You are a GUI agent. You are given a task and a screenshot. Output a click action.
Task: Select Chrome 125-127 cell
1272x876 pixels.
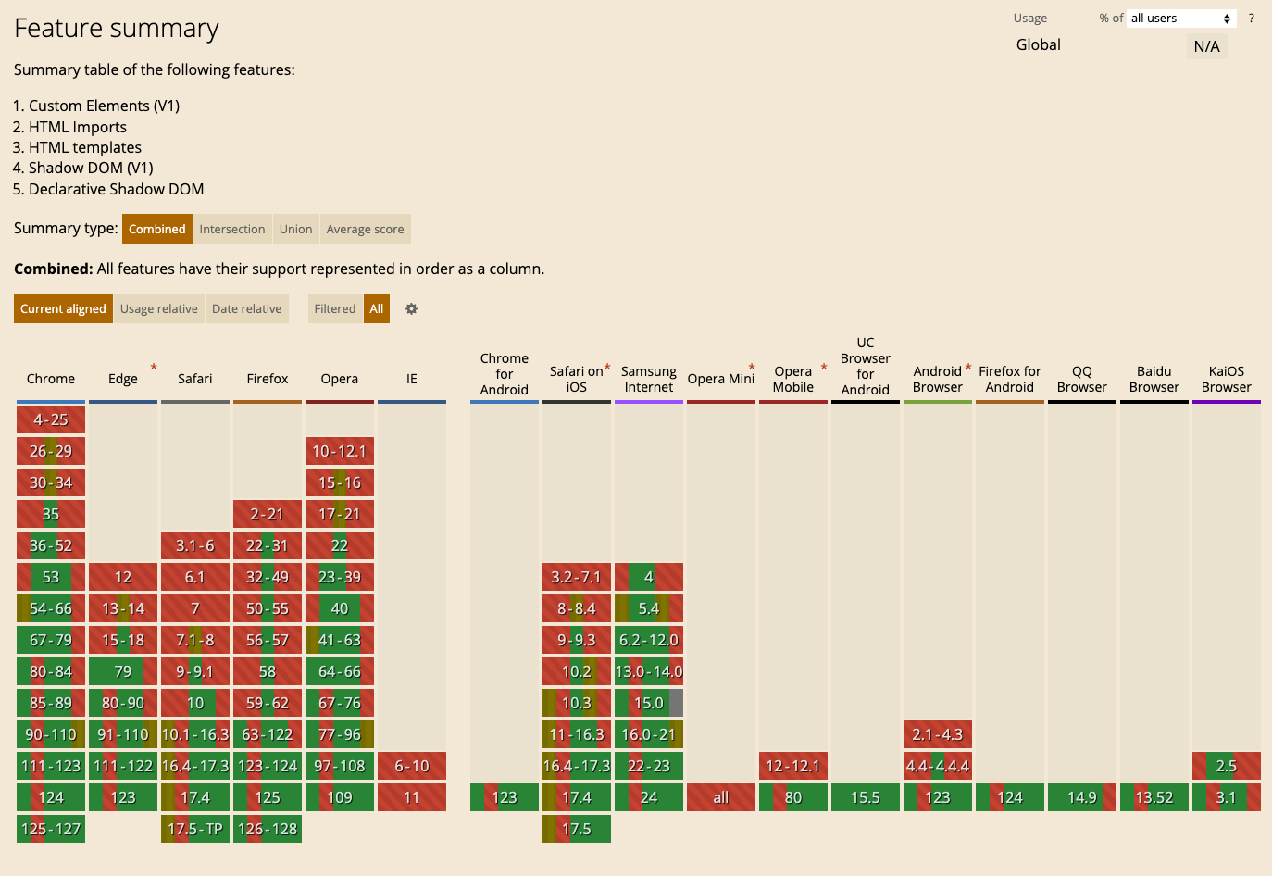(x=51, y=829)
